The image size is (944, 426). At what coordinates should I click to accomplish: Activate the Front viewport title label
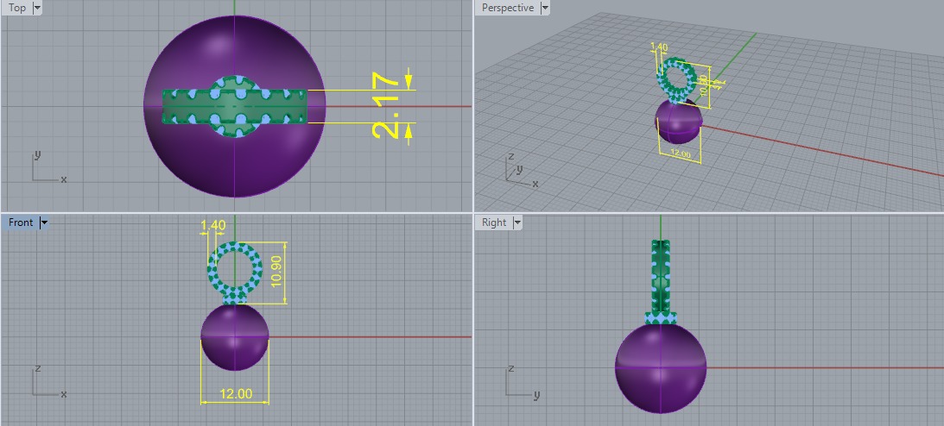coord(21,222)
